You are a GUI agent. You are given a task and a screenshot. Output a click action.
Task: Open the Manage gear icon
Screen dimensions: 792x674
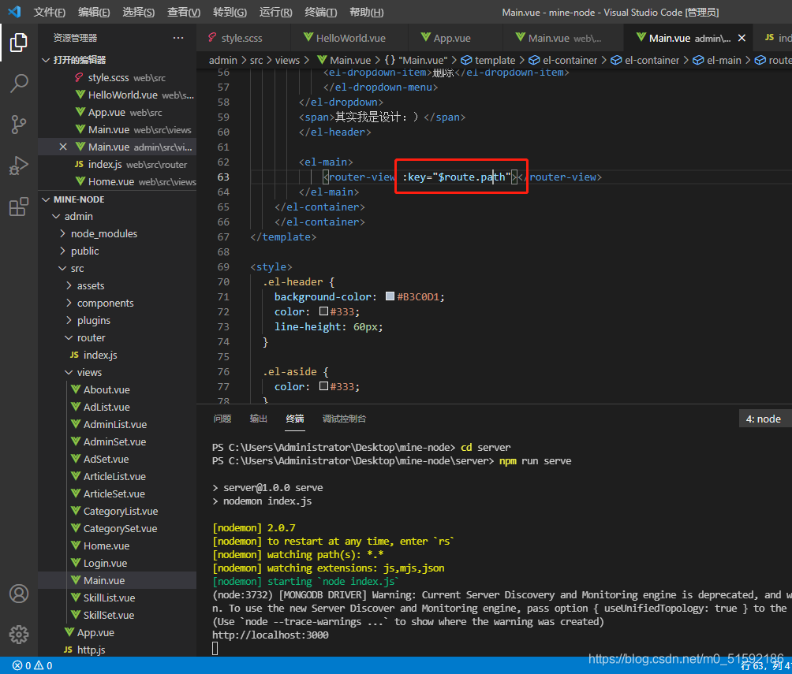(x=19, y=634)
